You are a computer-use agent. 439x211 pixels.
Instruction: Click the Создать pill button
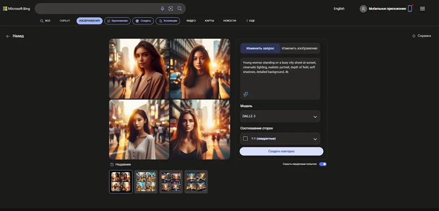143,21
